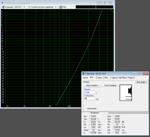Screen dimensions: 150x137
Task: Expand the Advanced options
Action: coord(92,108)
